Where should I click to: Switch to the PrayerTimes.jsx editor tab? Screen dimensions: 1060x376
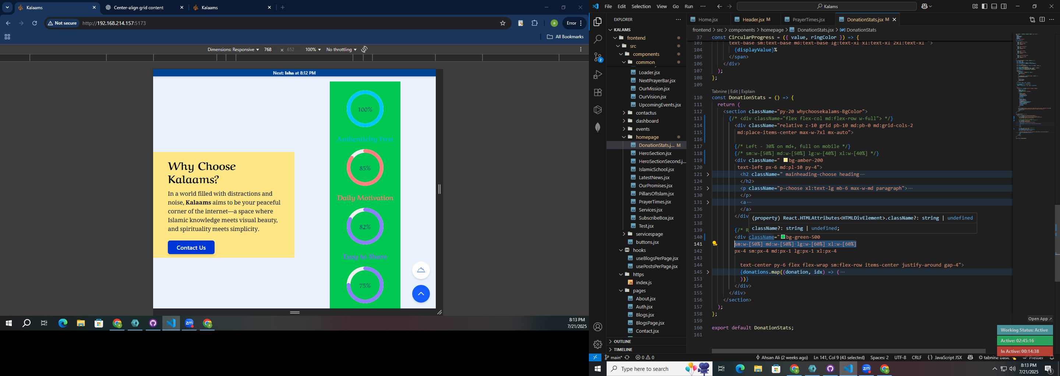(x=808, y=19)
